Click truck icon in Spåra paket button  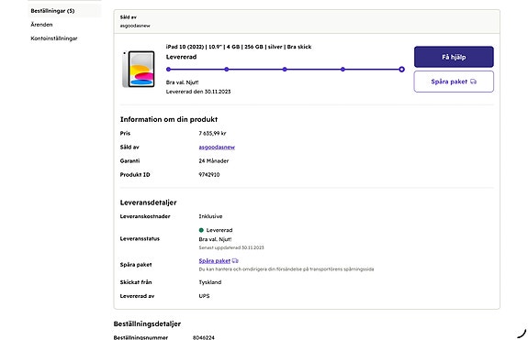[x=473, y=82]
